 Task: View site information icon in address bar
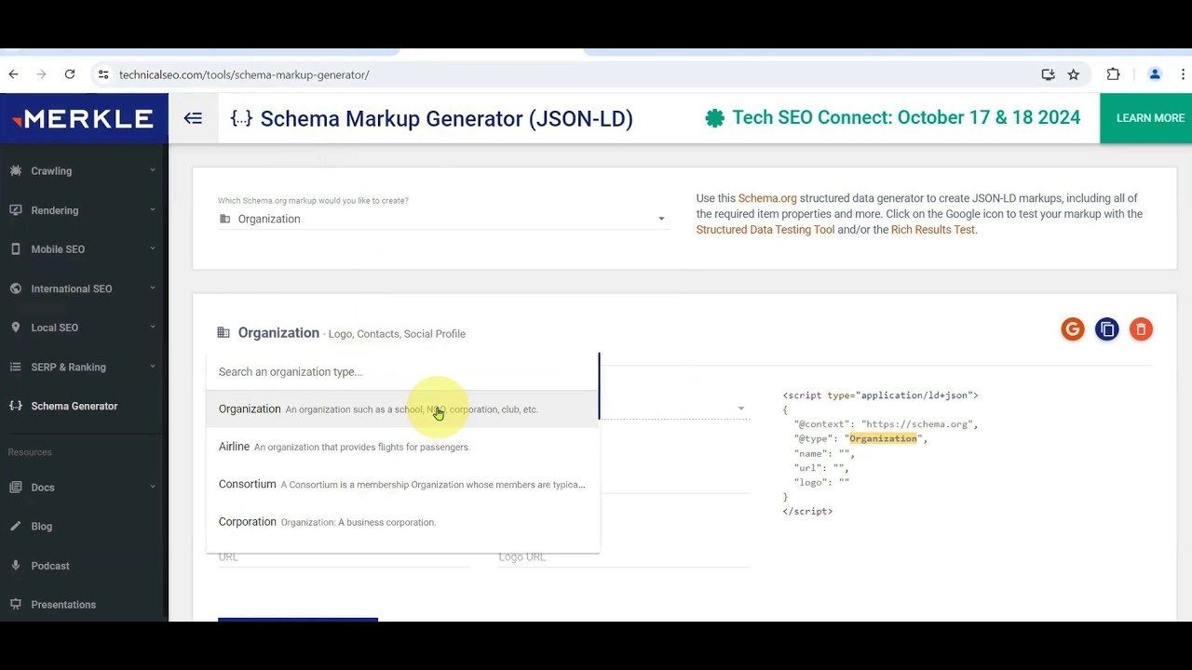tap(103, 74)
